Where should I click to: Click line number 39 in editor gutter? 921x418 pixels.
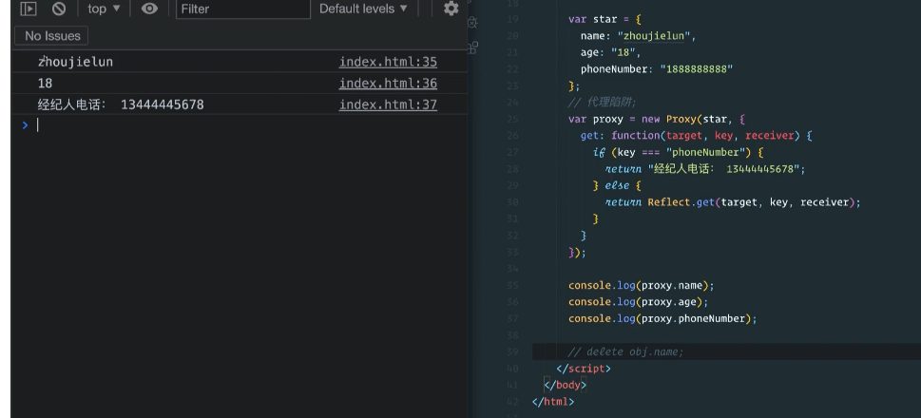click(512, 351)
